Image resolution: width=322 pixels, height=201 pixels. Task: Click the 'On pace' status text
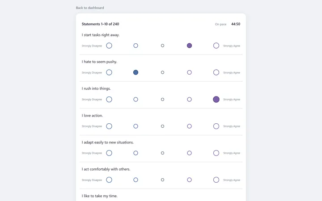[220, 24]
